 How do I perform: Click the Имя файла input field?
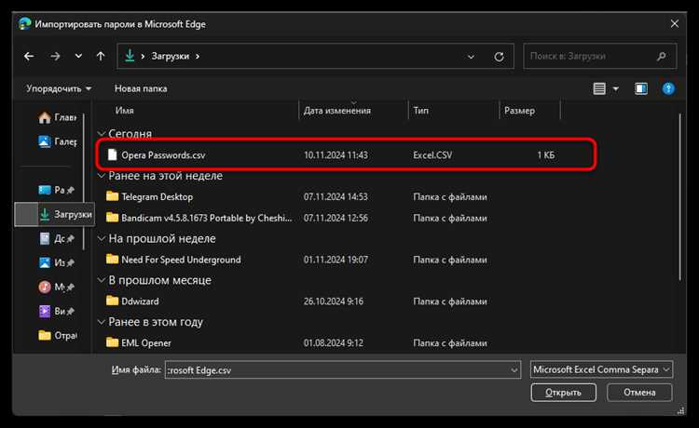(x=342, y=369)
